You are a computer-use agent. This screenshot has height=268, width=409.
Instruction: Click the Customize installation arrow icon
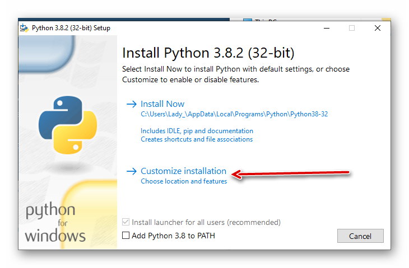(x=132, y=171)
